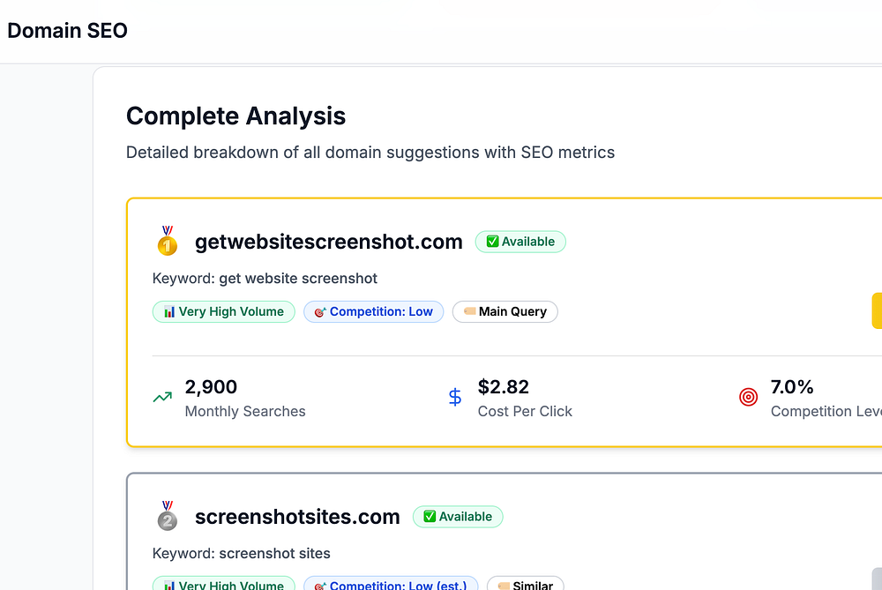Click the blue dollar sign icon
Image resolution: width=882 pixels, height=590 pixels.
455,398
